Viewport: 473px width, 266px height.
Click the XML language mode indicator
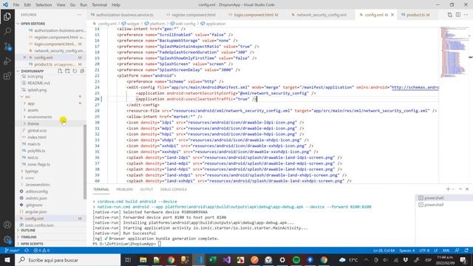pos(446,250)
